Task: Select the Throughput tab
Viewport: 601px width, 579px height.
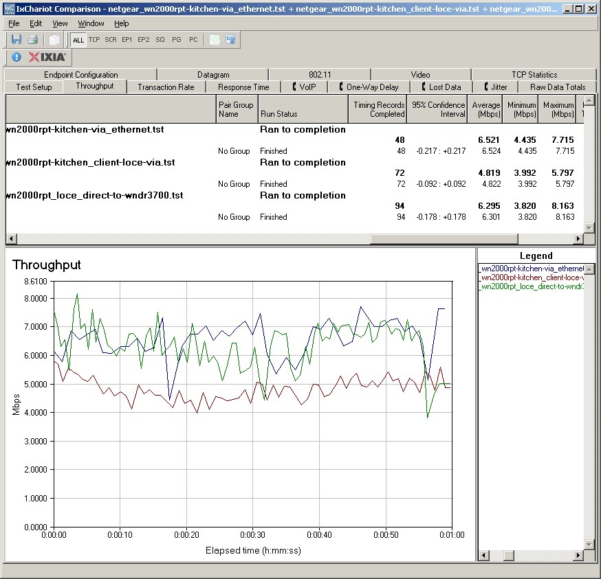Action: pyautogui.click(x=95, y=86)
